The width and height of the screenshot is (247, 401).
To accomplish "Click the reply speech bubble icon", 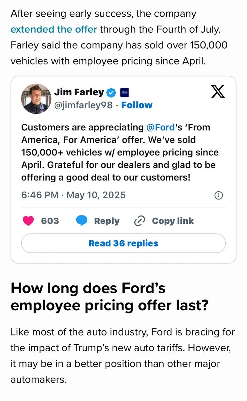I will click(x=82, y=221).
